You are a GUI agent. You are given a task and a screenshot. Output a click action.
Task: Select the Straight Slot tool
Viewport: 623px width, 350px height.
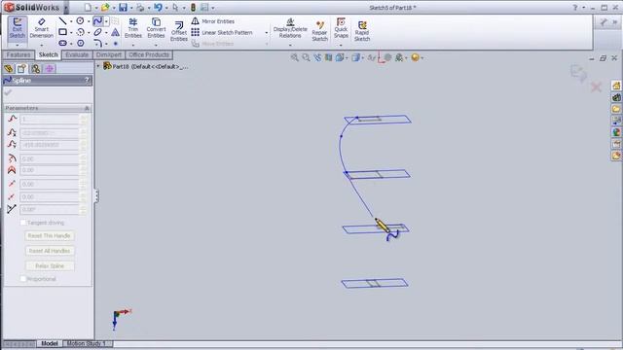pyautogui.click(x=62, y=43)
